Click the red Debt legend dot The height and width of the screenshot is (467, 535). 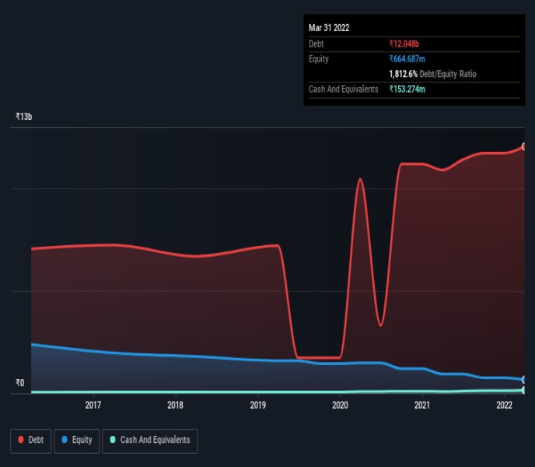(20, 440)
